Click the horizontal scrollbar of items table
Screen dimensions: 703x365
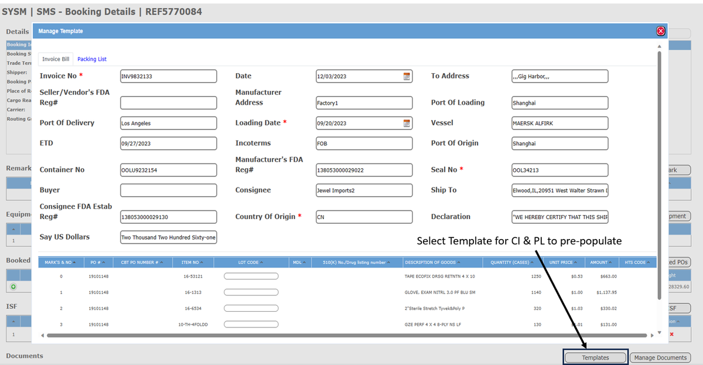(x=347, y=336)
